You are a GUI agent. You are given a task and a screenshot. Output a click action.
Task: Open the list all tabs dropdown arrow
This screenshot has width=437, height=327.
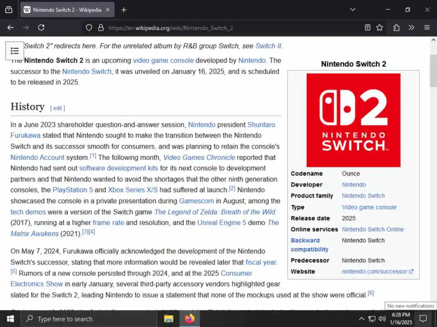(353, 10)
